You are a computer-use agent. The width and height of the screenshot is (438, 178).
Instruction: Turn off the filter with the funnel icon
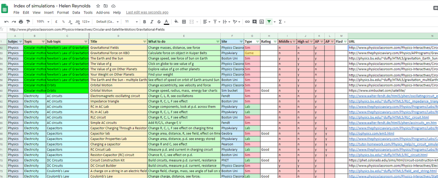click(269, 22)
